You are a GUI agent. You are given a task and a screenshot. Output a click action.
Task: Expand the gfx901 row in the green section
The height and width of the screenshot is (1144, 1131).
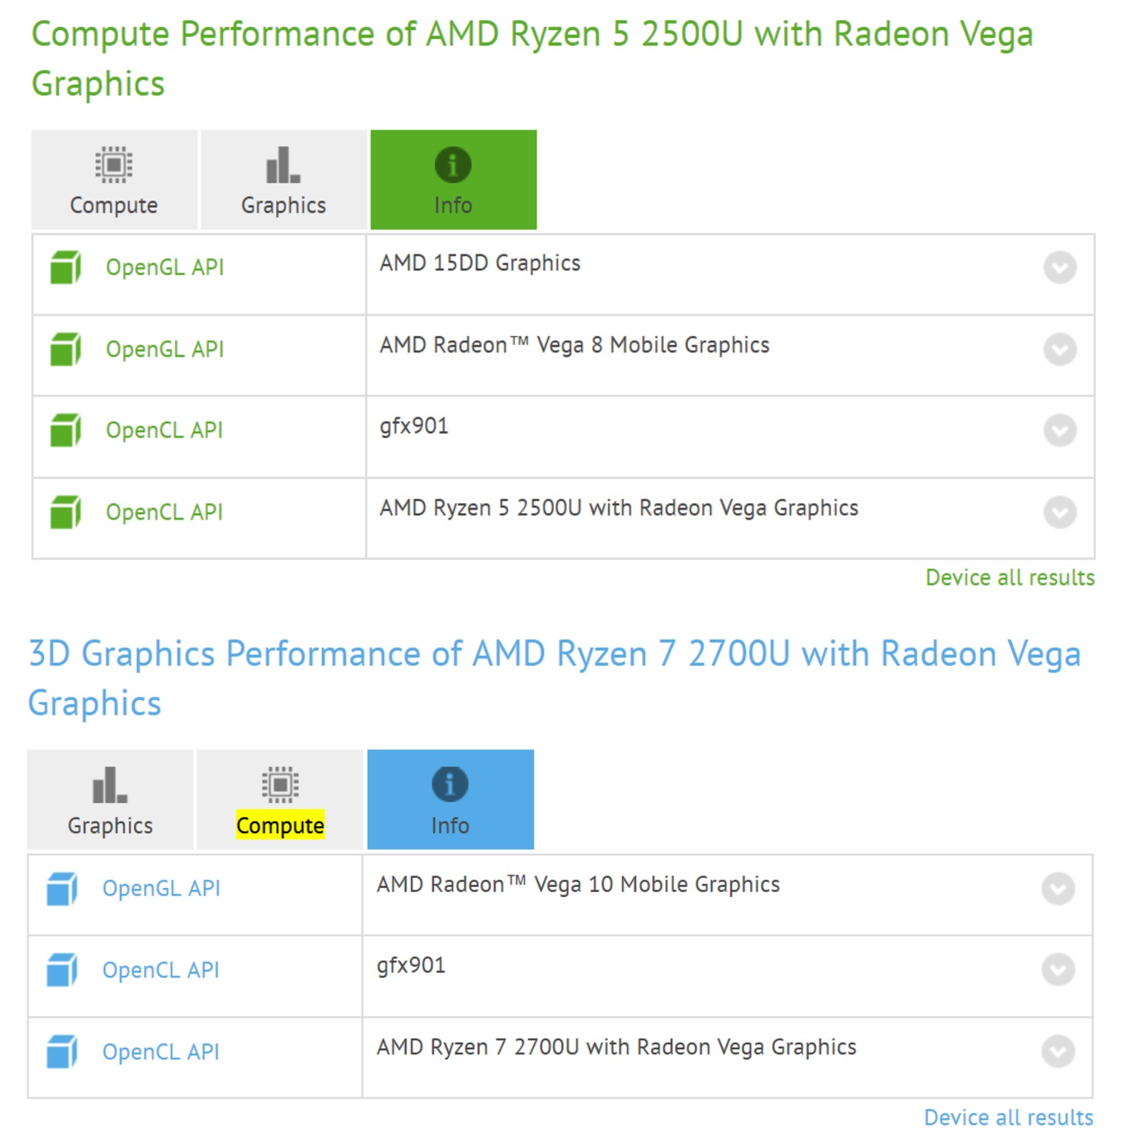tap(1060, 431)
